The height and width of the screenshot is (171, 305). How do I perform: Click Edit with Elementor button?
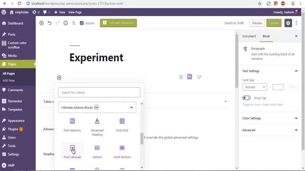118,23
